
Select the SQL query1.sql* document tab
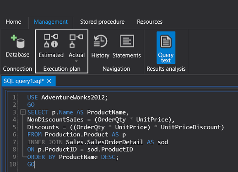[28, 81]
